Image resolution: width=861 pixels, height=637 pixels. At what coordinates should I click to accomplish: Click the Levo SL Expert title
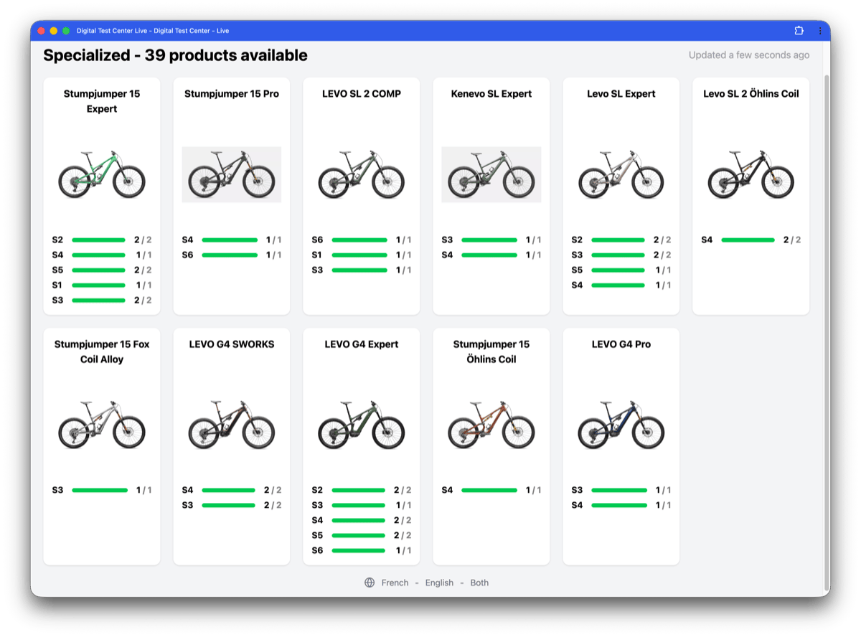621,93
